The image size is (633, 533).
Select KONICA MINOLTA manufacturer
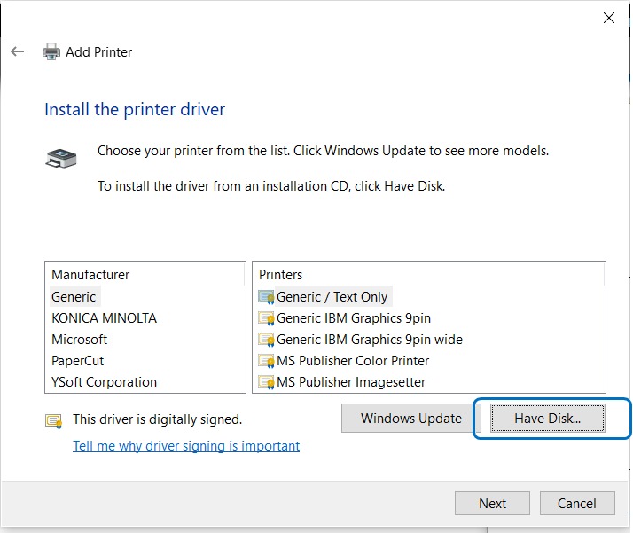point(104,318)
